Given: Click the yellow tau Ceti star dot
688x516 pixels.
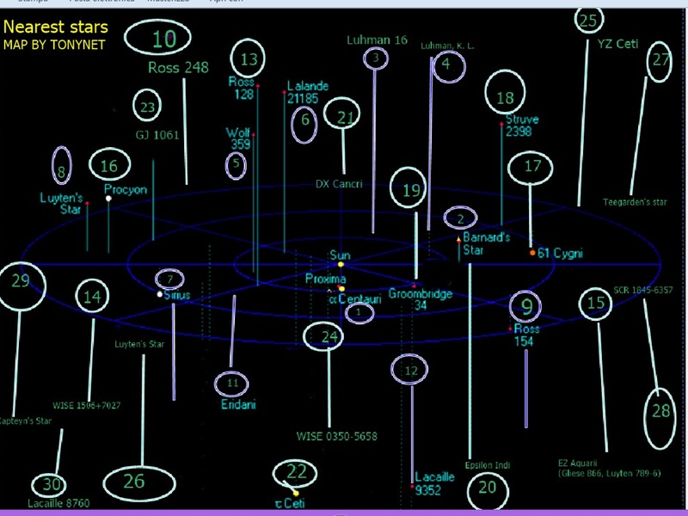Looking at the screenshot, I should point(296,493).
